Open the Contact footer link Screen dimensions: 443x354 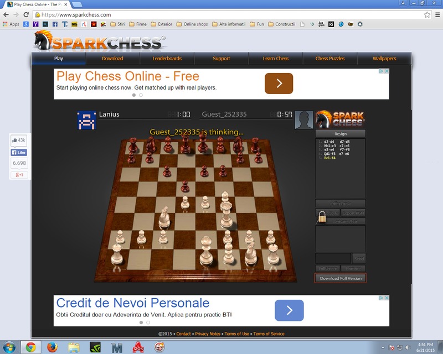(184, 334)
